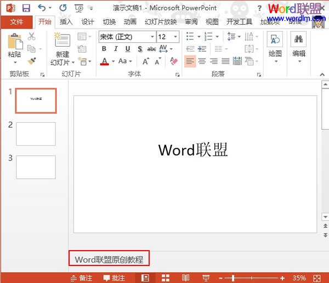Apply red font color button
Viewport: 329px width, 283px height.
coord(105,61)
